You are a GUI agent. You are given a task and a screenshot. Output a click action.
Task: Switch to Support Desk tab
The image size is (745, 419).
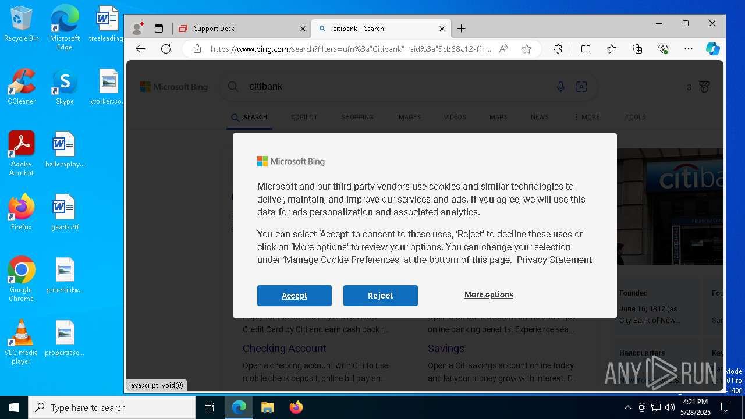[x=241, y=28]
